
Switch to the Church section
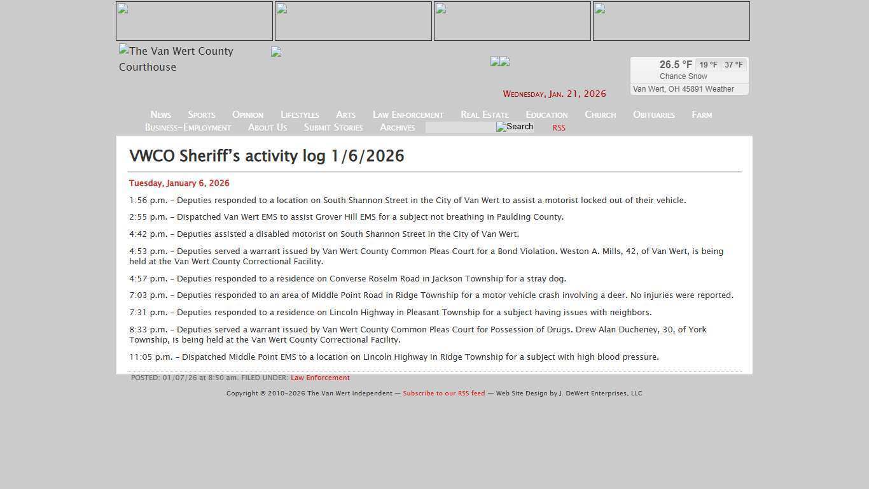600,115
